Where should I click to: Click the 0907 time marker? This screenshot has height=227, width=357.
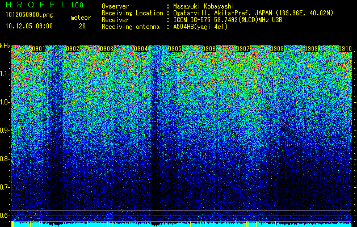[x=243, y=49]
